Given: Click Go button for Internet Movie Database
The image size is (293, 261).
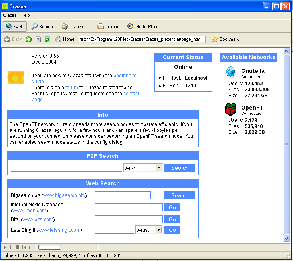Looking at the screenshot, I should (172, 207).
